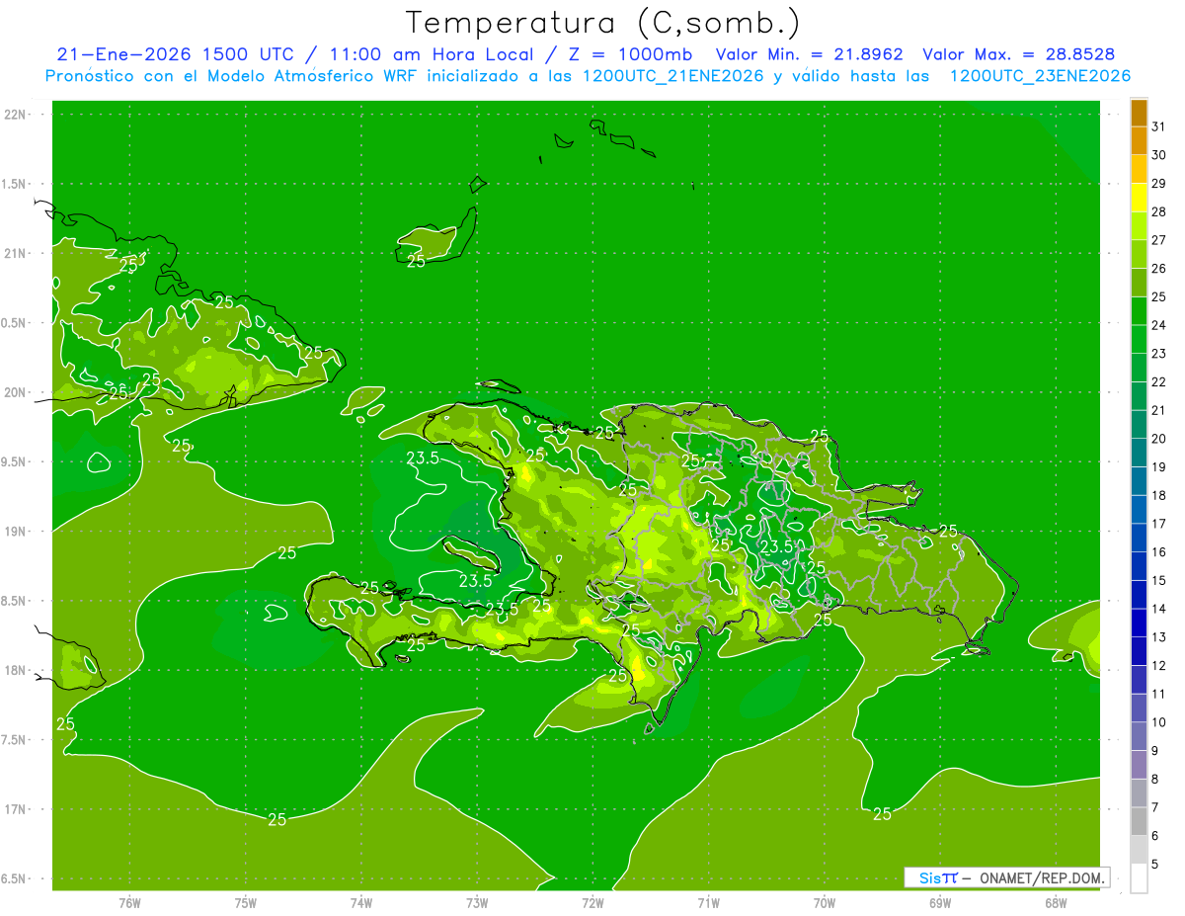The width and height of the screenshot is (1185, 916).
Task: Pick the white swatch below legend value 5
Action: [x=1139, y=878]
